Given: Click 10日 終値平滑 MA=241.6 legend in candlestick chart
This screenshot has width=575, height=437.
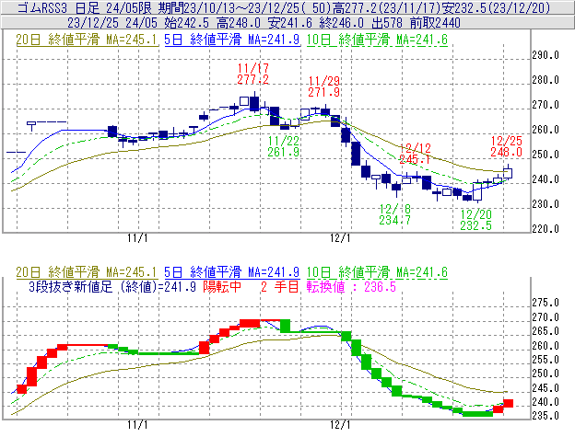Looking at the screenshot, I should point(377,40).
